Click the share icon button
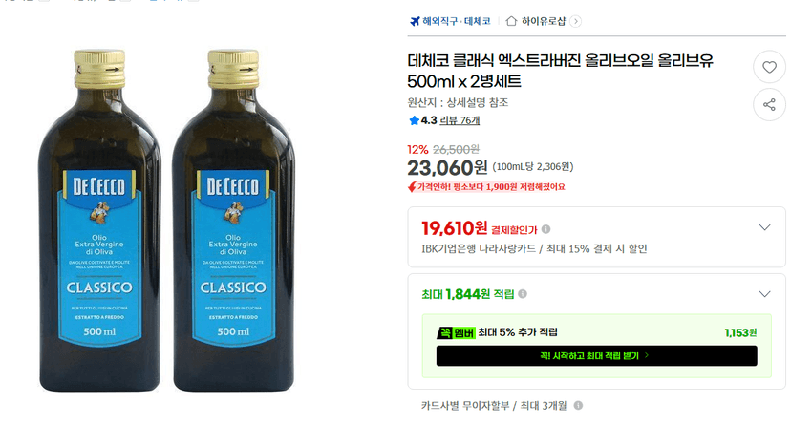The image size is (791, 426). point(769,105)
